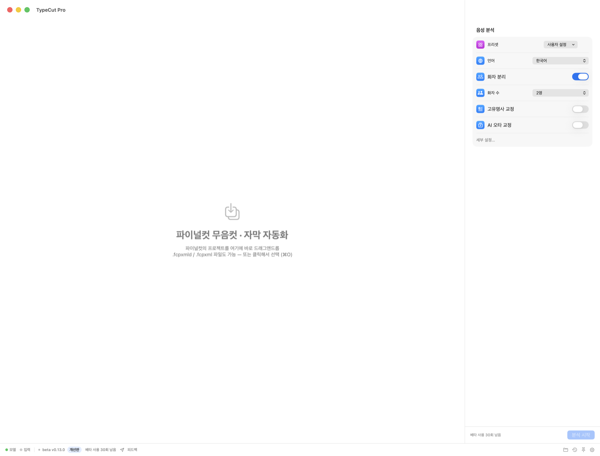Click 베타 사용 30회 남음 beside 분석 시작
Screen dimensions: 600x456
485,435
